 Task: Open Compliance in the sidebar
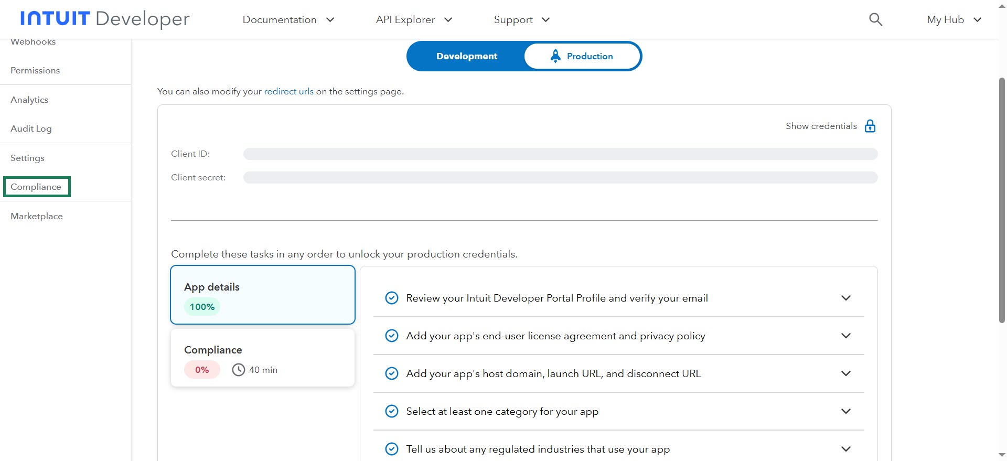tap(36, 187)
